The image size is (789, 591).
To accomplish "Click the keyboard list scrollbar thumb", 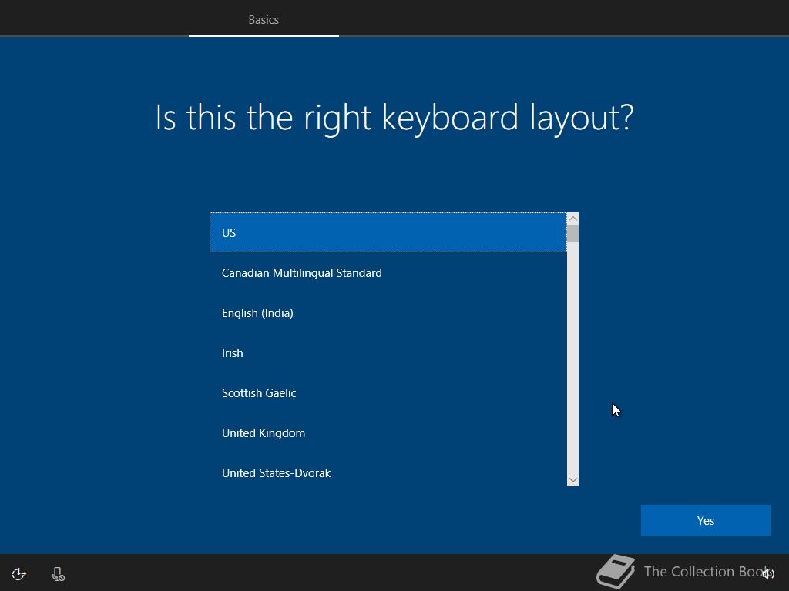I will [x=573, y=234].
